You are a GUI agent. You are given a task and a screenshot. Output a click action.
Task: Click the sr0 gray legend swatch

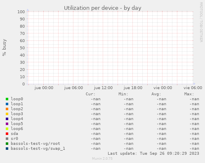[7, 139]
